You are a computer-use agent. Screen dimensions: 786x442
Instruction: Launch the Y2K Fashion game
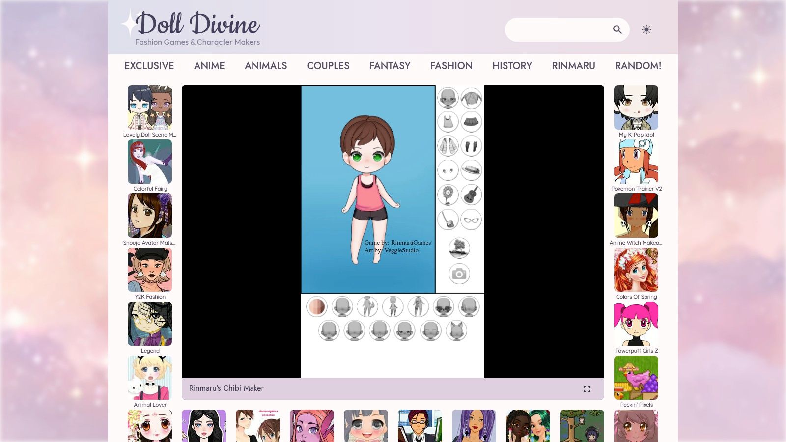click(x=150, y=274)
